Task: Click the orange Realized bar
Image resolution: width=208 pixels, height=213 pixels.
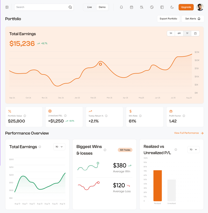Action: pyautogui.click(x=157, y=186)
